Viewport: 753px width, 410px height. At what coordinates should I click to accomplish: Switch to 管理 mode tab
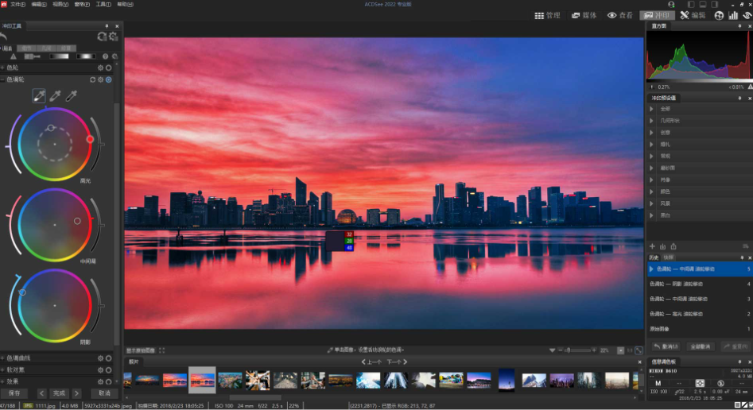tap(547, 15)
